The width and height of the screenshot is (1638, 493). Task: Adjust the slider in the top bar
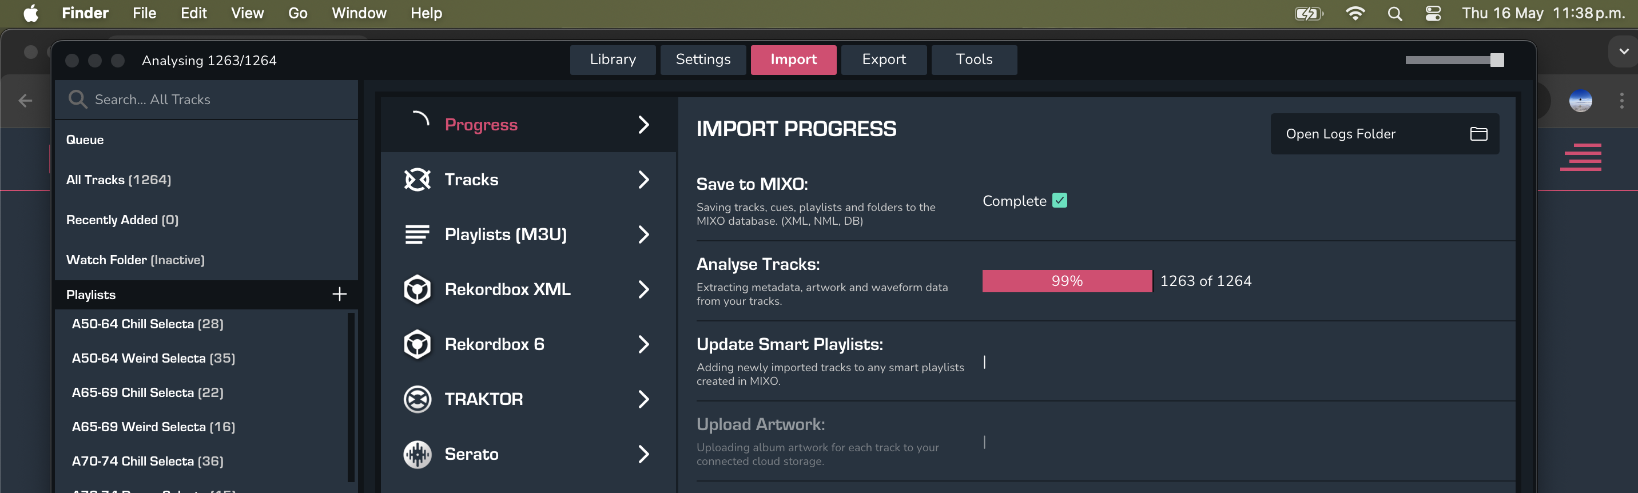(1497, 60)
